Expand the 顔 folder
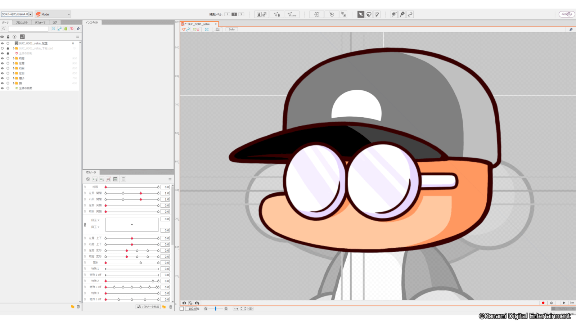Screen dimensions: 576x324 click(x=14, y=83)
